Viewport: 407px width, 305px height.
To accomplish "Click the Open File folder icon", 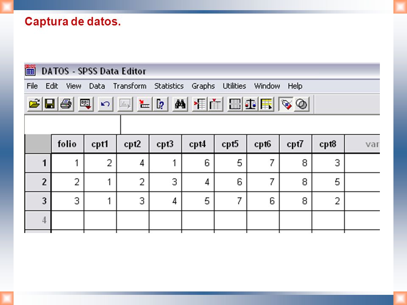I will pos(34,104).
